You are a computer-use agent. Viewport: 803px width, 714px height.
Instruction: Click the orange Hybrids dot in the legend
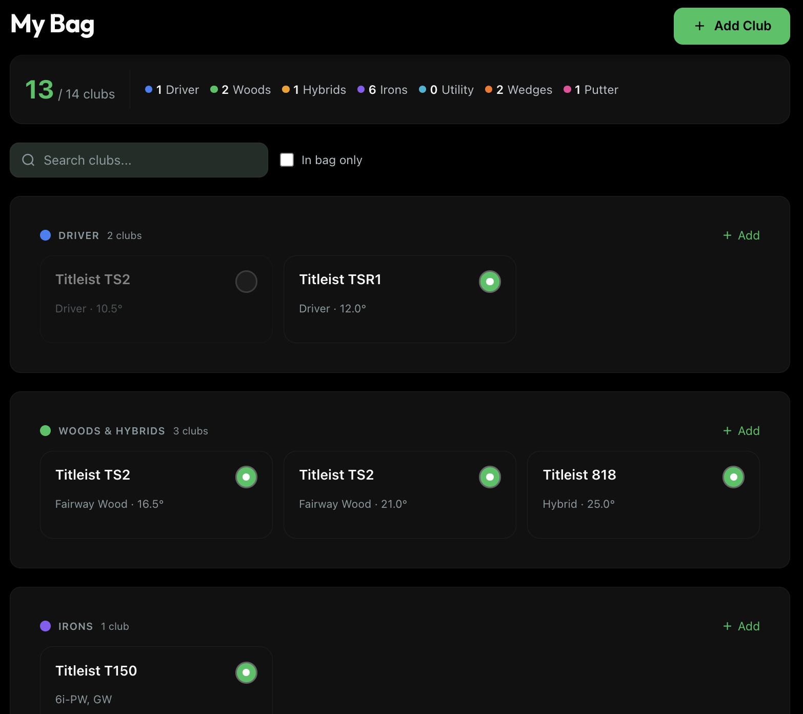(x=286, y=89)
